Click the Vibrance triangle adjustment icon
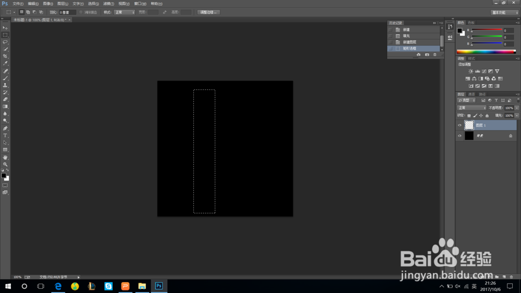Viewport: 521px width, 293px height. [497, 71]
